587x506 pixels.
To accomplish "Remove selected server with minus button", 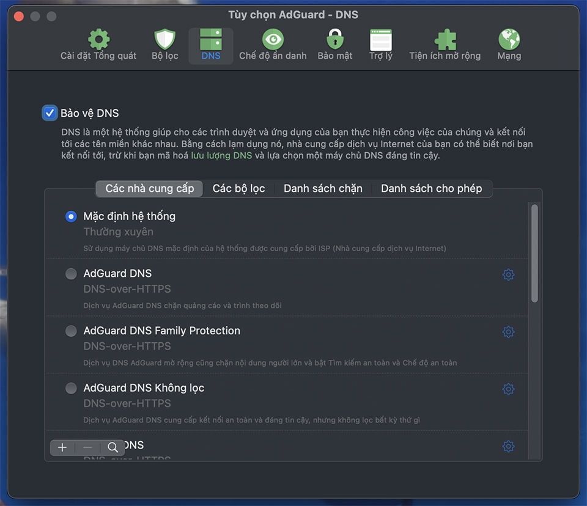I will [87, 447].
